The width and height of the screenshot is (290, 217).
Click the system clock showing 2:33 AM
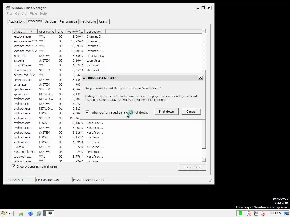pyautogui.click(x=275, y=213)
